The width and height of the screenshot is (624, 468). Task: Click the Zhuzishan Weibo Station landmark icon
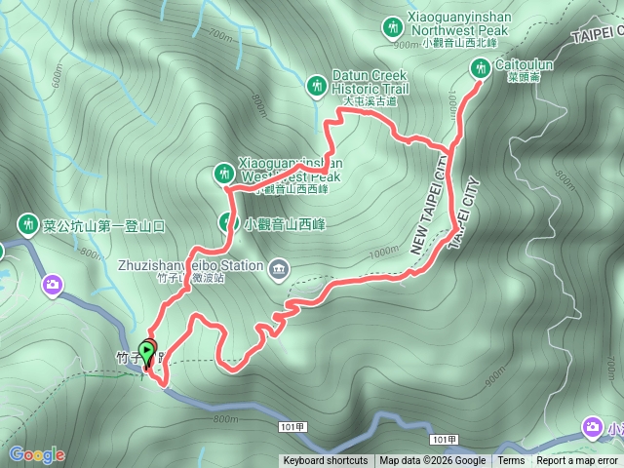(x=279, y=269)
